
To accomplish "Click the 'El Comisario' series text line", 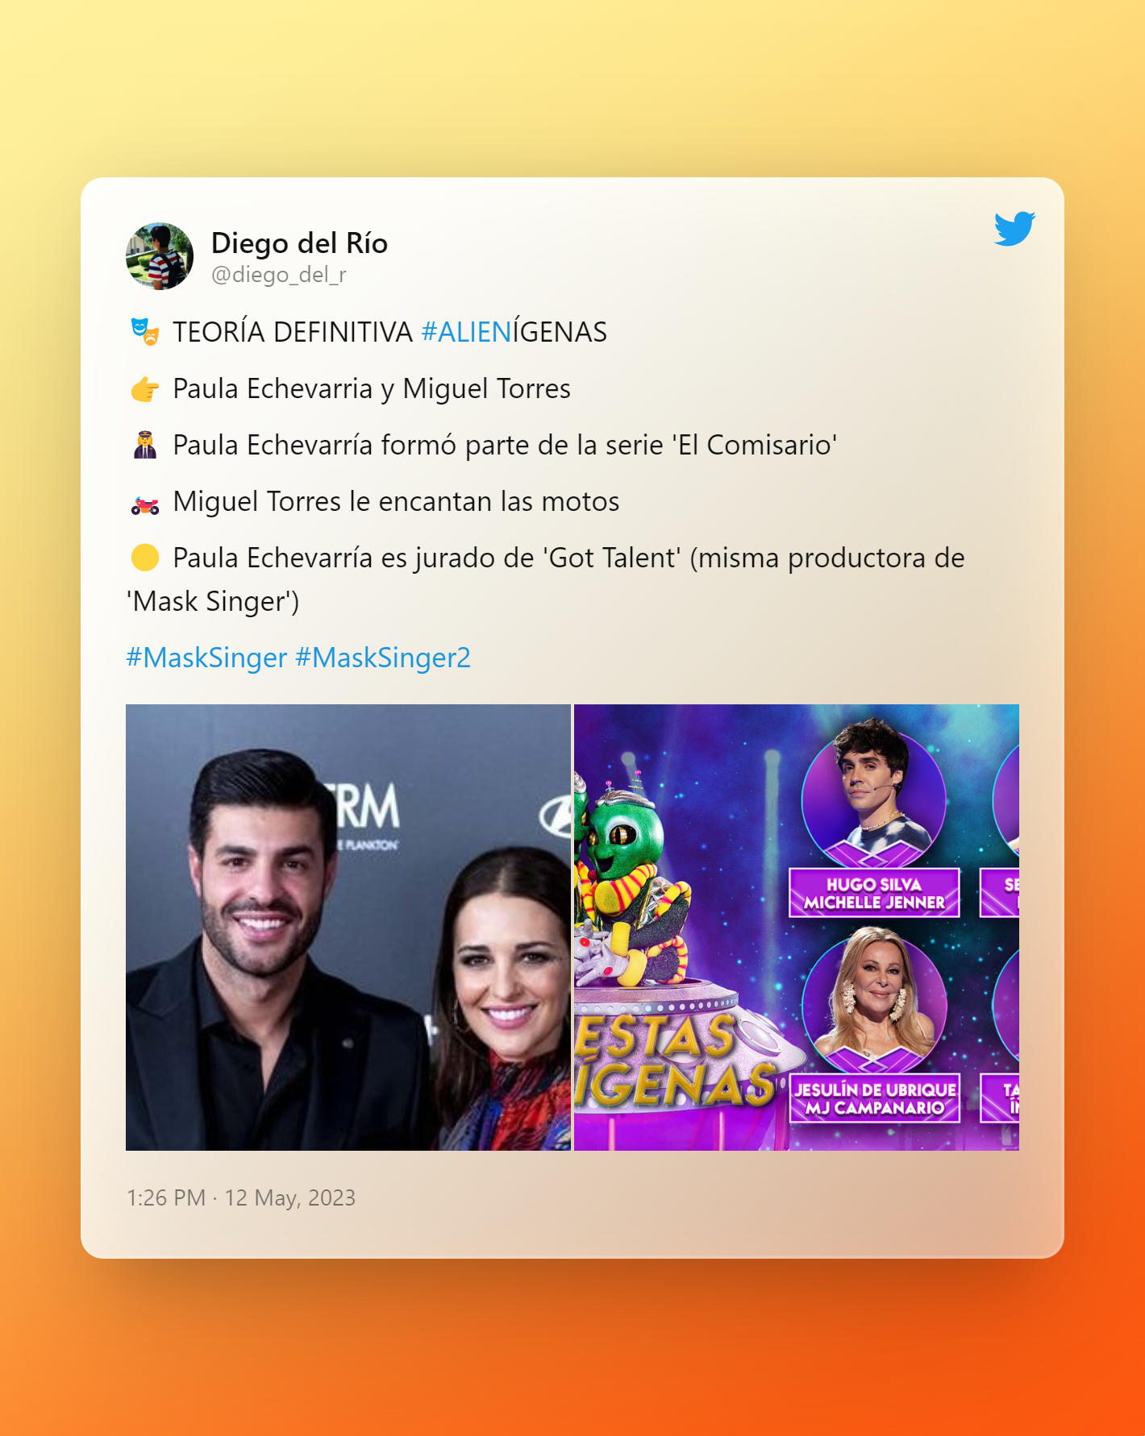I will (x=505, y=445).
